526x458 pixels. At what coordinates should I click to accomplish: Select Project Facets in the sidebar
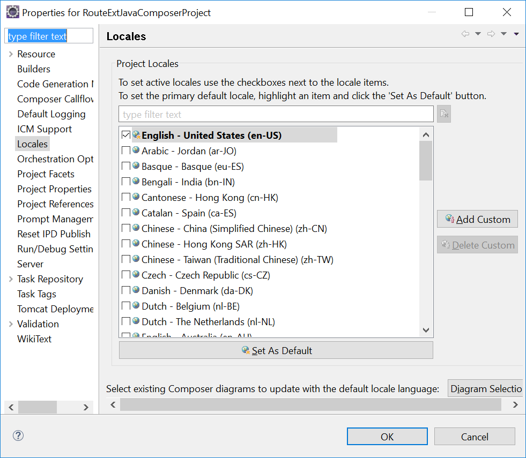[x=46, y=174]
